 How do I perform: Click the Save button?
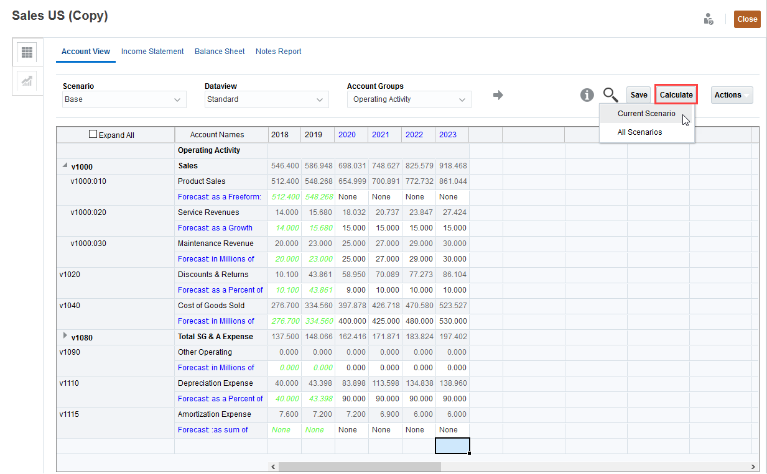coord(638,94)
